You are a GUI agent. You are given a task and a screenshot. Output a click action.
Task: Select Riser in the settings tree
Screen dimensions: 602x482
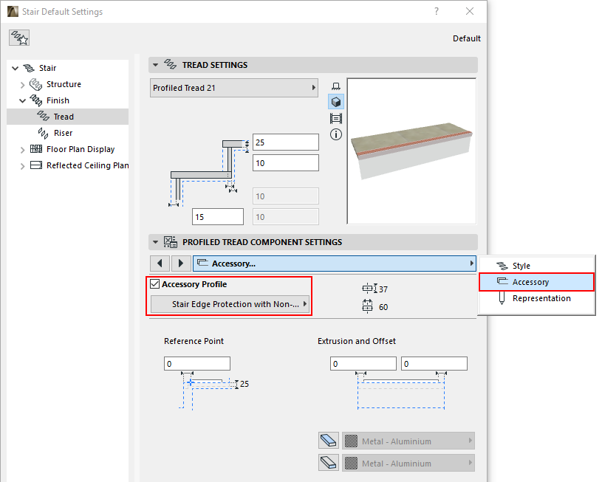(x=63, y=133)
